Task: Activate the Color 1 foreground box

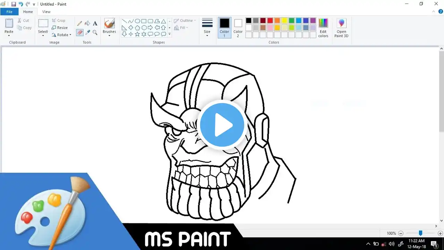Action: point(224,27)
